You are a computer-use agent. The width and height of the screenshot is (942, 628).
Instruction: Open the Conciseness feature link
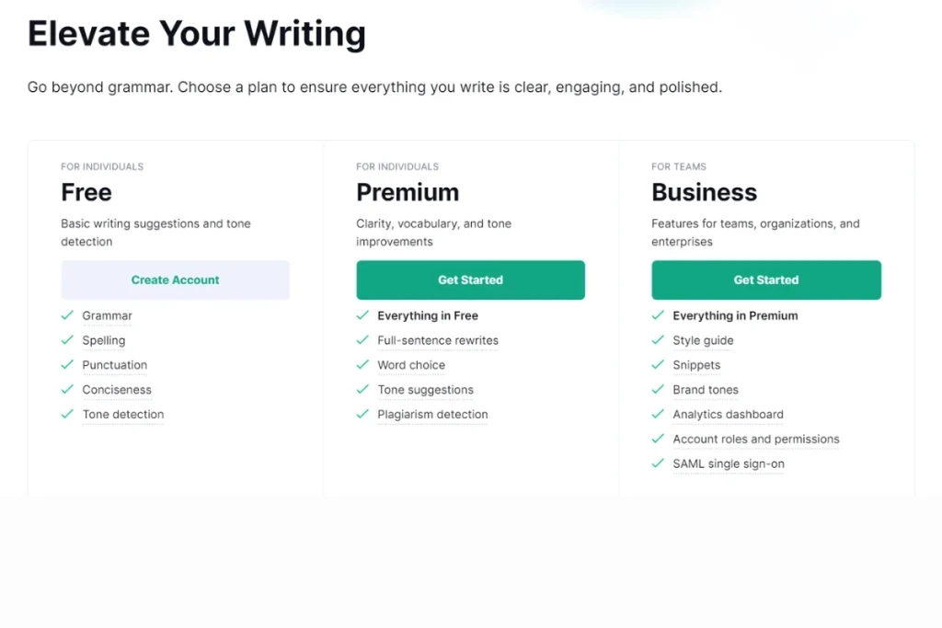(x=117, y=390)
